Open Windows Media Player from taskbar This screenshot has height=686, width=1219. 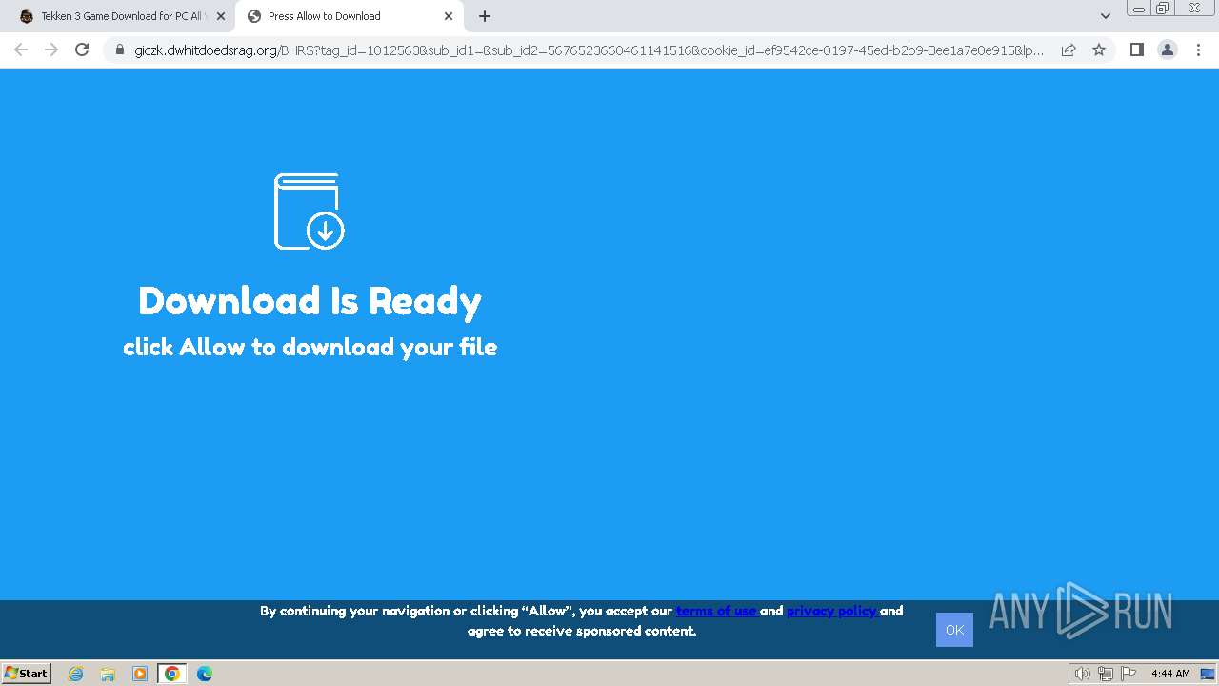click(139, 674)
